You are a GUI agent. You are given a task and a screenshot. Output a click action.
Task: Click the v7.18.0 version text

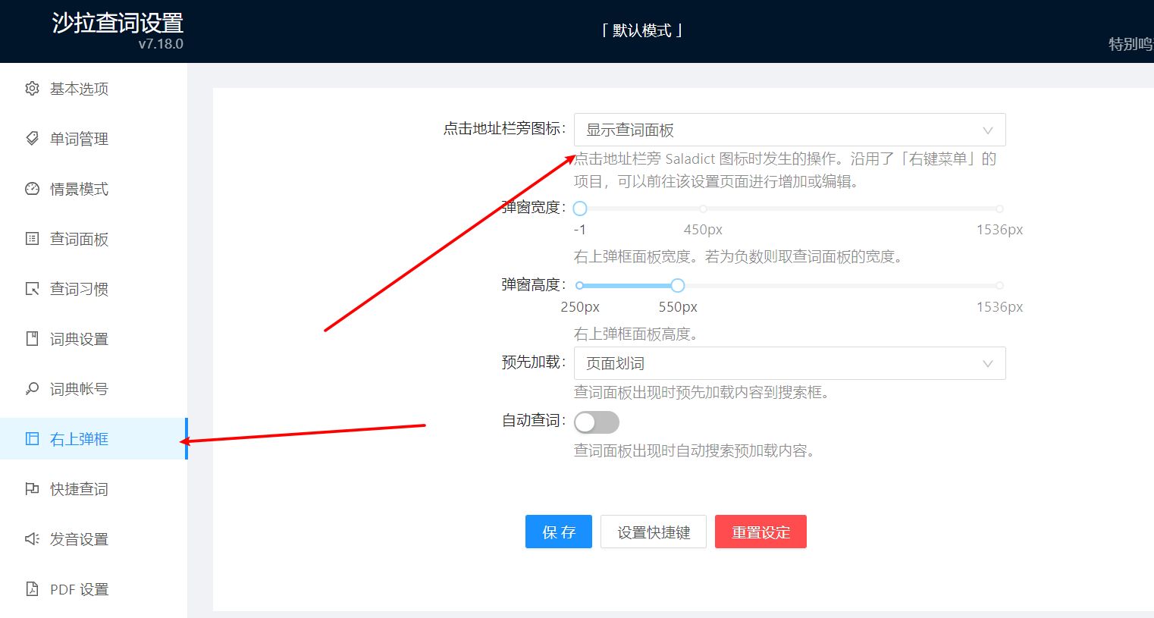coord(161,44)
